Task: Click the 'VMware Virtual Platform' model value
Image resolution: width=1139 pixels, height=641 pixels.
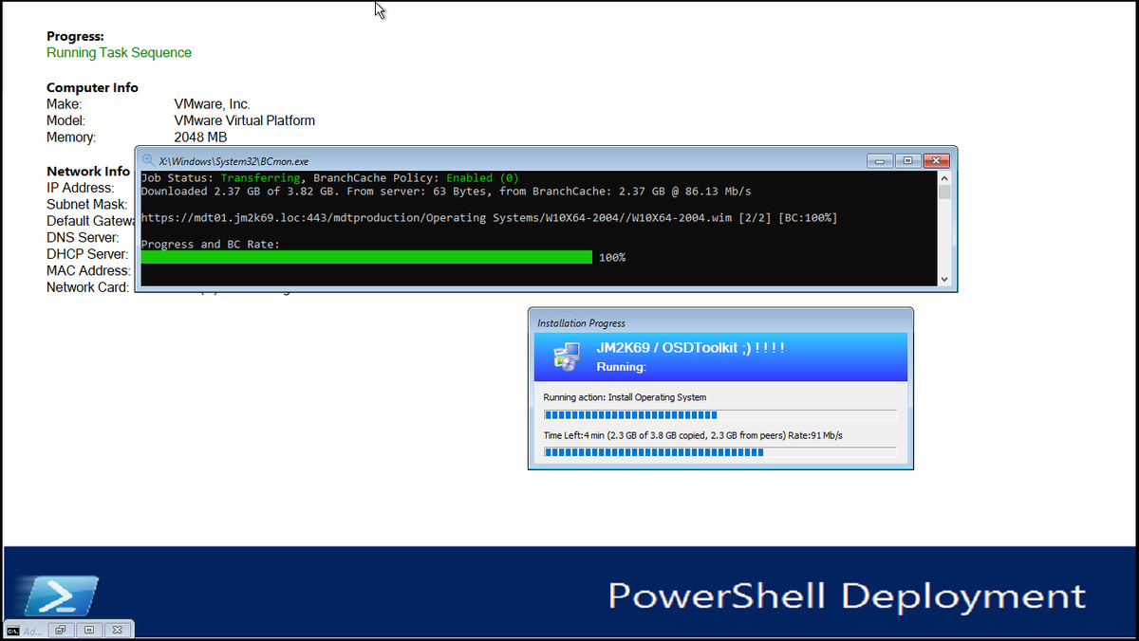Action: [x=244, y=121]
